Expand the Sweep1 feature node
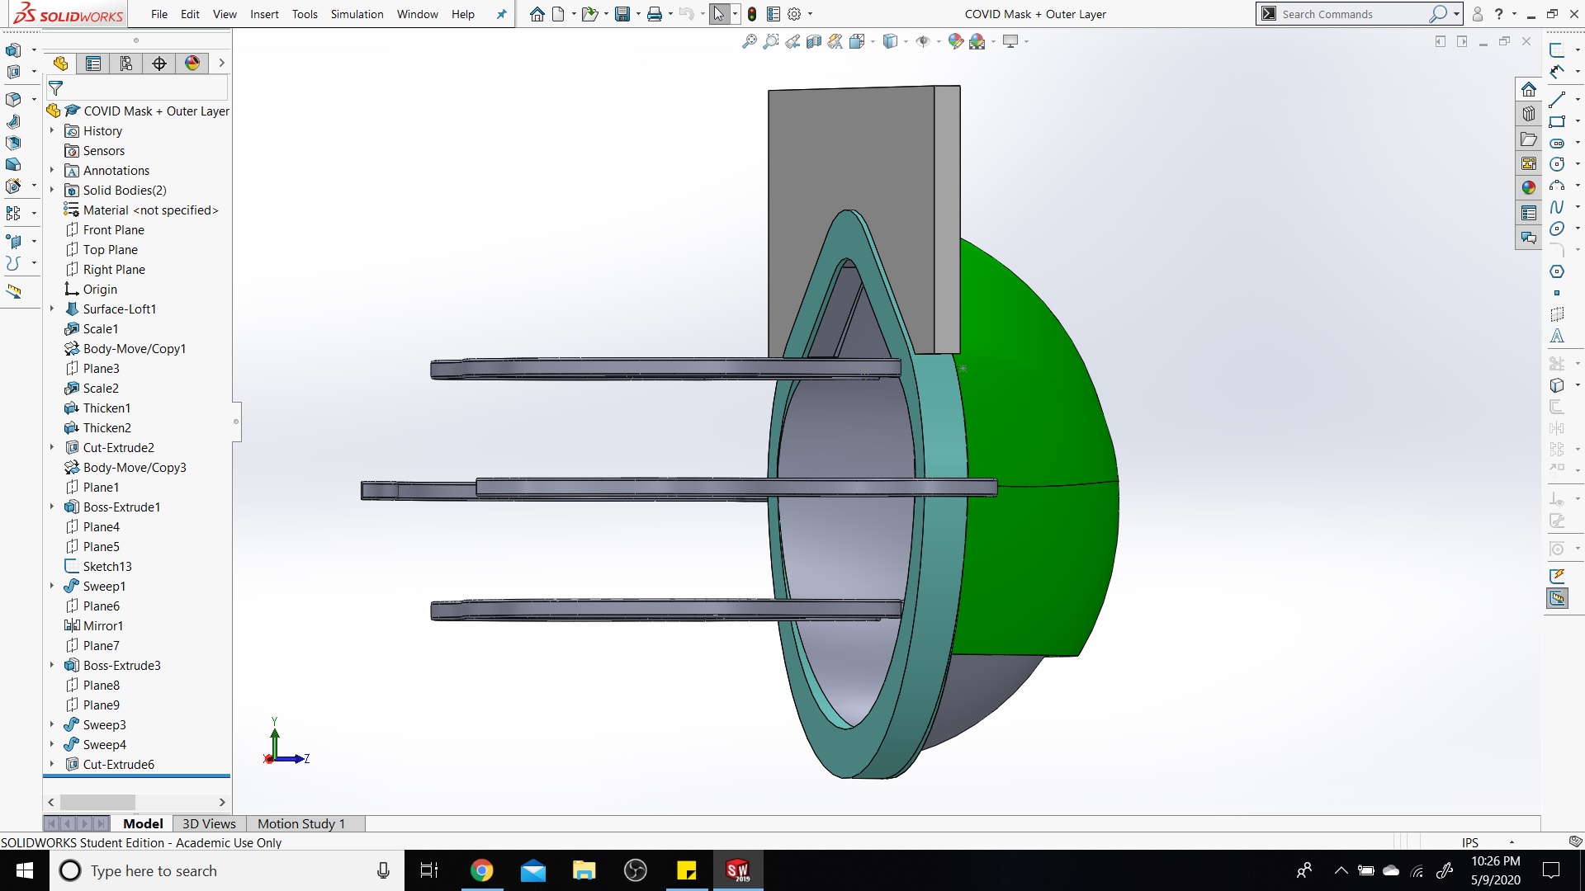The width and height of the screenshot is (1585, 891). coord(52,586)
